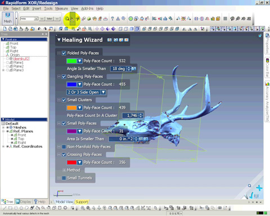Pin the Tree panel with pushpin icon
Image resolution: width=270 pixels, height=216 pixels.
point(43,34)
